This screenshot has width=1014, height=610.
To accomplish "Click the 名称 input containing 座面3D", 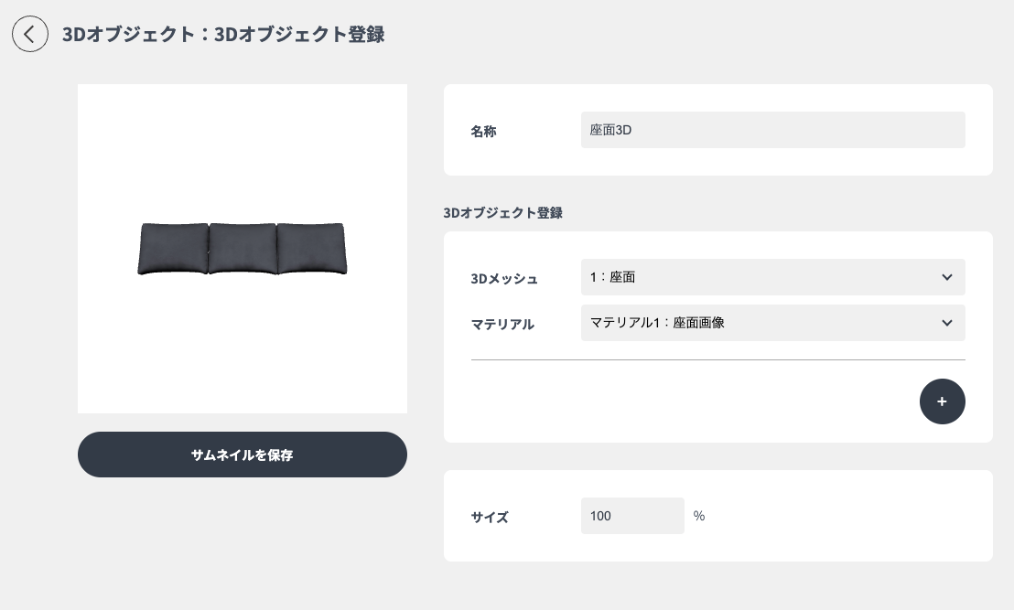I will 772,130.
